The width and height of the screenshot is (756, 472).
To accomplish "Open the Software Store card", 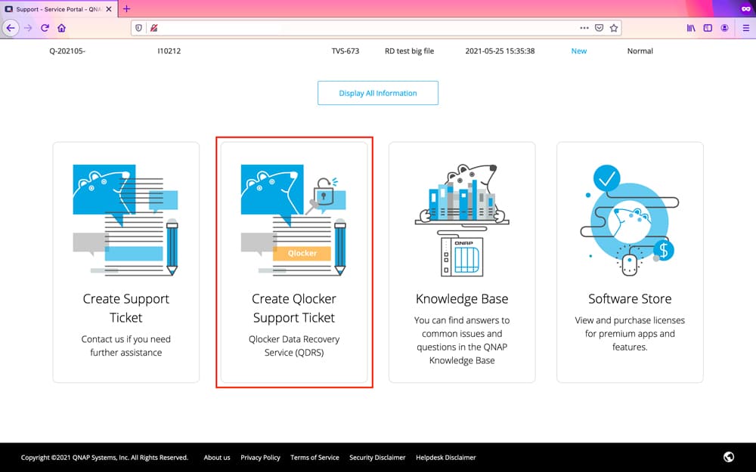I will [x=630, y=263].
